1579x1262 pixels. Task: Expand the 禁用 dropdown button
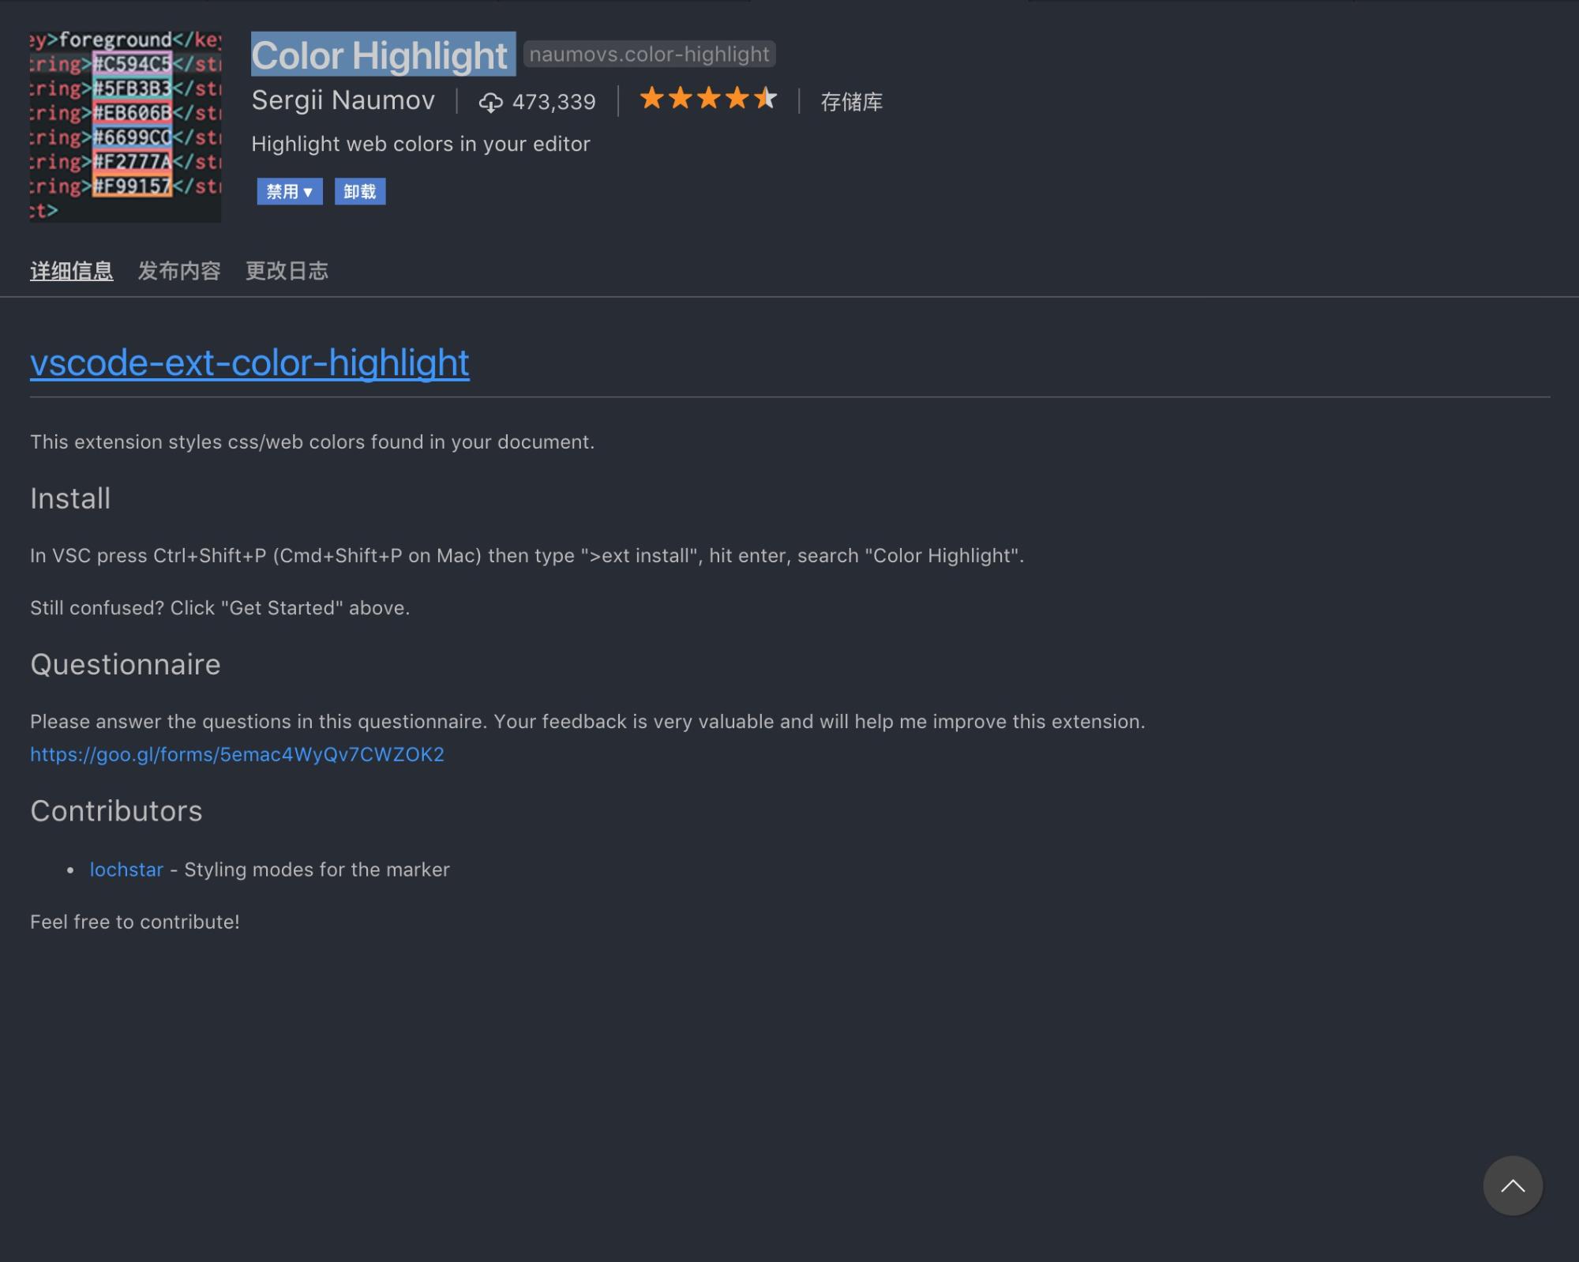click(x=309, y=190)
